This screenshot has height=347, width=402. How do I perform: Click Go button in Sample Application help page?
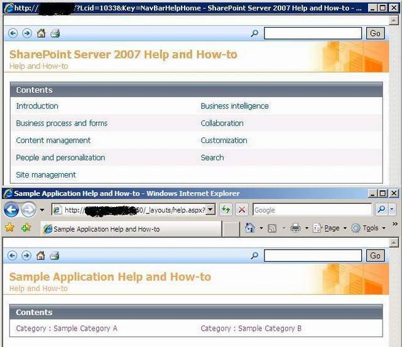(376, 255)
